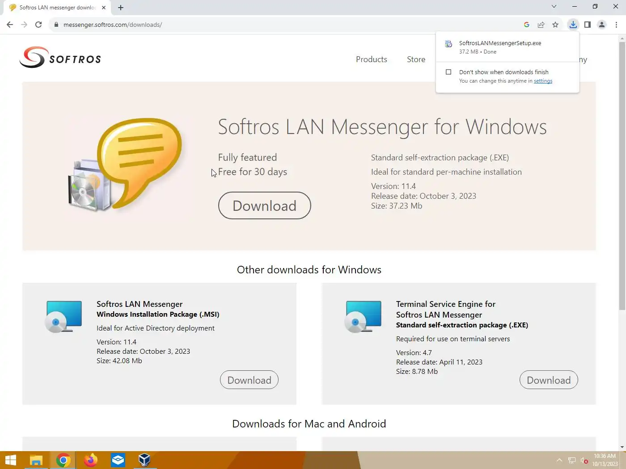626x469 pixels.
Task: Click 'Downloads for Mac and Android' heading
Action: [309, 424]
